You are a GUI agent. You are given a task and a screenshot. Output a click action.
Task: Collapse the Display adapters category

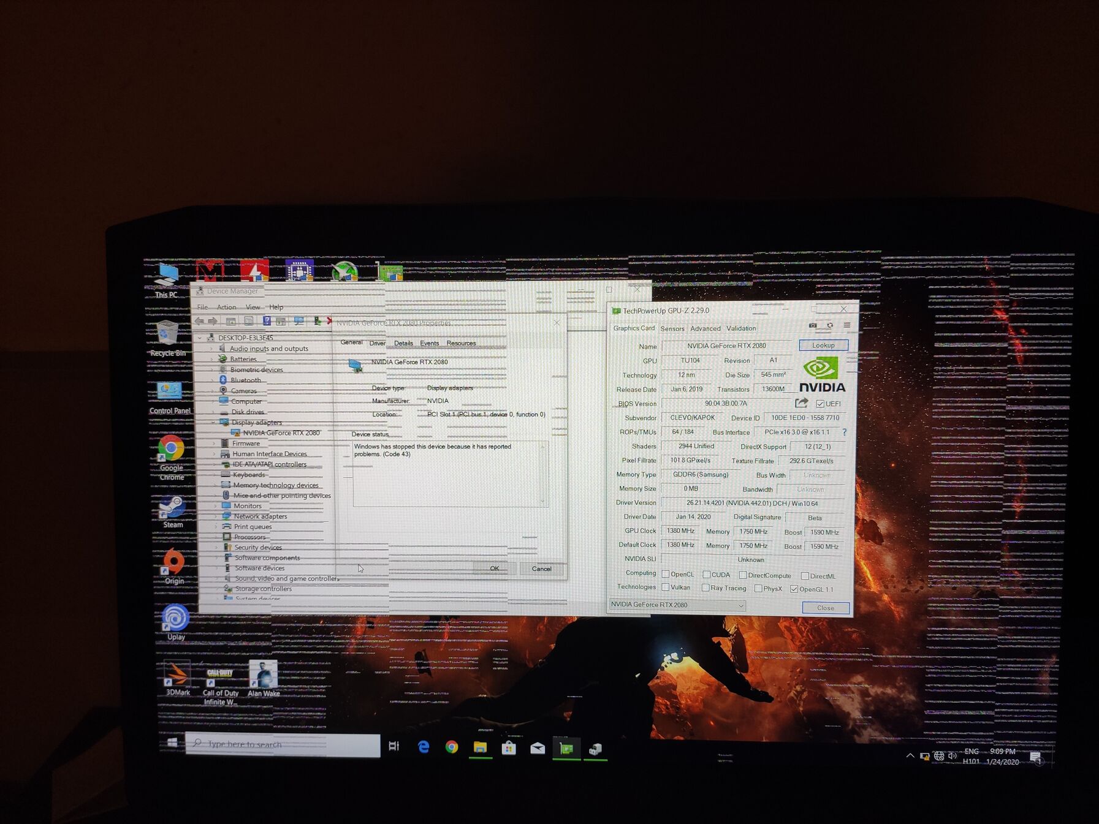coord(213,422)
